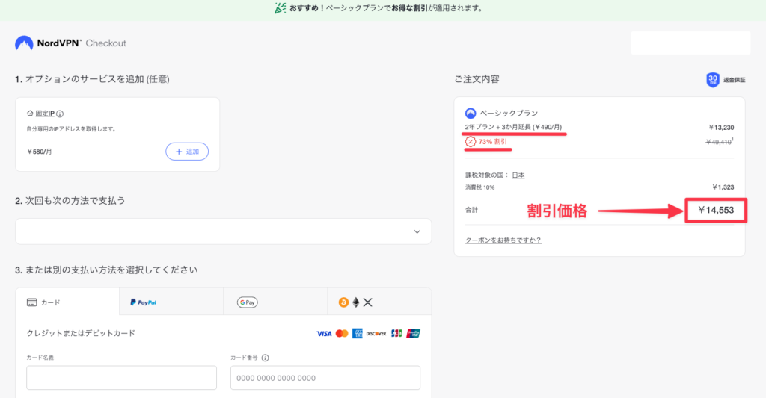Open the 固定IP link
Image resolution: width=766 pixels, height=398 pixels.
click(x=45, y=114)
